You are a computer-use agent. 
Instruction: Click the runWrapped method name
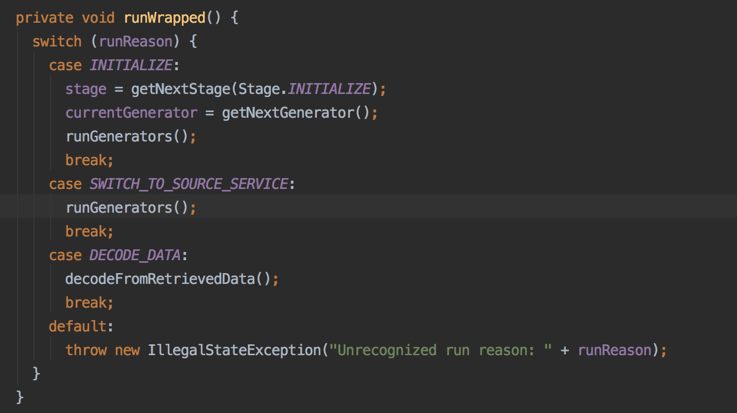click(x=165, y=17)
